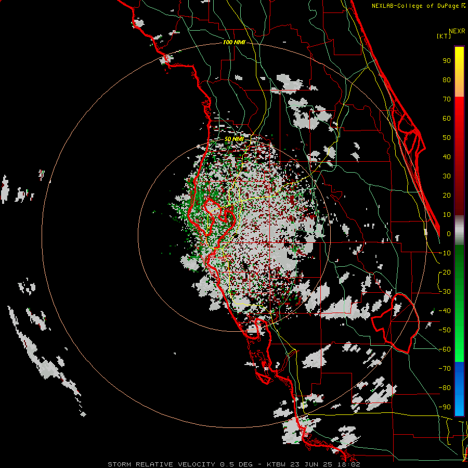Click the -40 legend value
The height and width of the screenshot is (468, 468).
(445, 311)
